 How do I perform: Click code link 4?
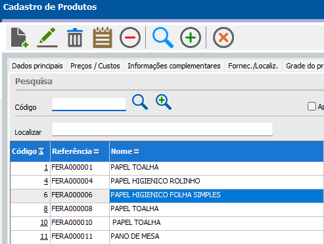pyautogui.click(x=46, y=182)
